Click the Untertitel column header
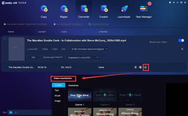The image size is (188, 116). coord(103,32)
